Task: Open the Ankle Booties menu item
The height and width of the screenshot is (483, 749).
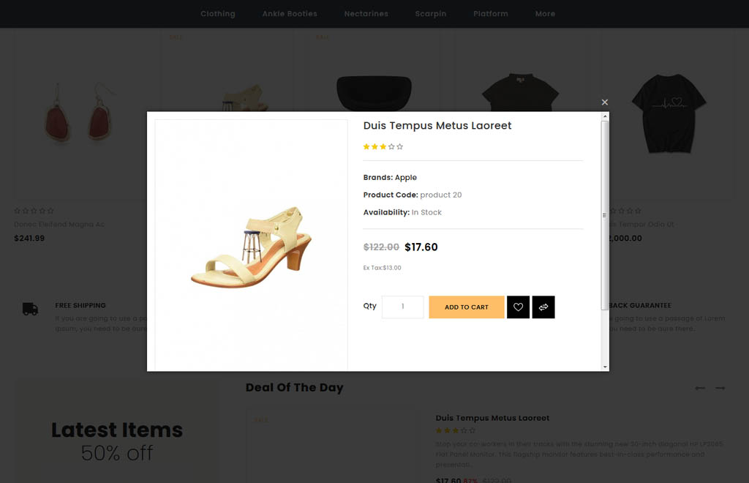Action: coord(290,14)
